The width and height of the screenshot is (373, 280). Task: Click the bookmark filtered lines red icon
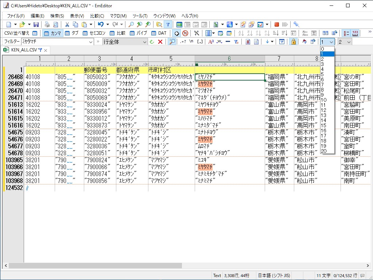point(248,42)
